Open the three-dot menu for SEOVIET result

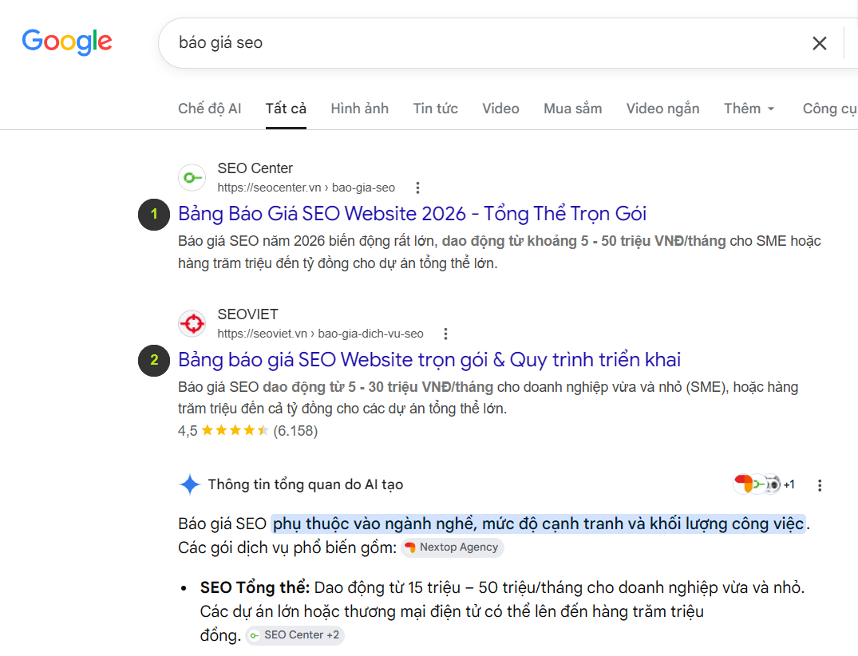(x=446, y=334)
